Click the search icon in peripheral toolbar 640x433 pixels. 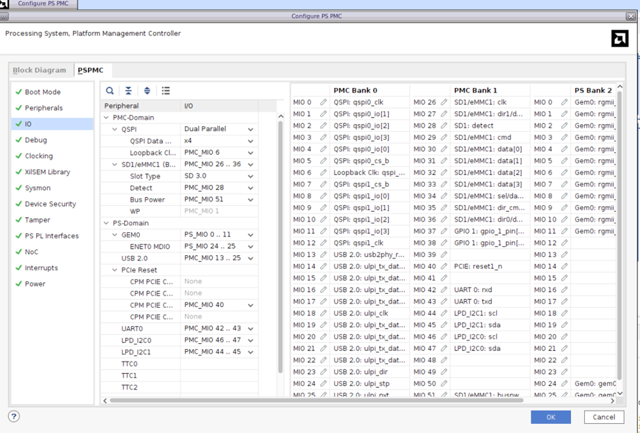(x=110, y=91)
